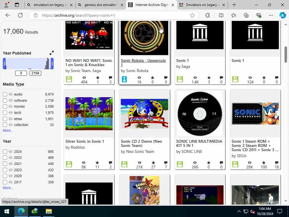Open the notification center icon

coord(280,211)
